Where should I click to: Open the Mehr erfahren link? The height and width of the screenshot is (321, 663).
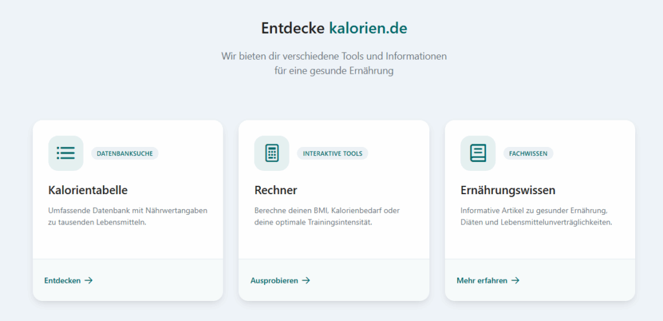488,280
